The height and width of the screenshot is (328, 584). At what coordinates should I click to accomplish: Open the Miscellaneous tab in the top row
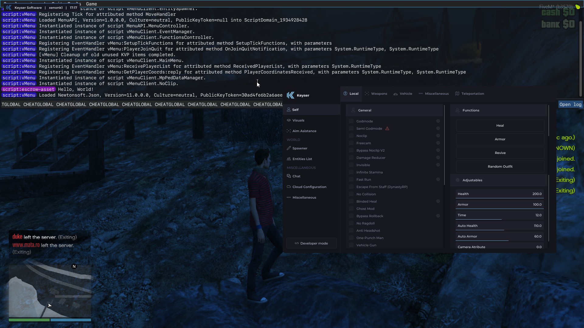[433, 94]
